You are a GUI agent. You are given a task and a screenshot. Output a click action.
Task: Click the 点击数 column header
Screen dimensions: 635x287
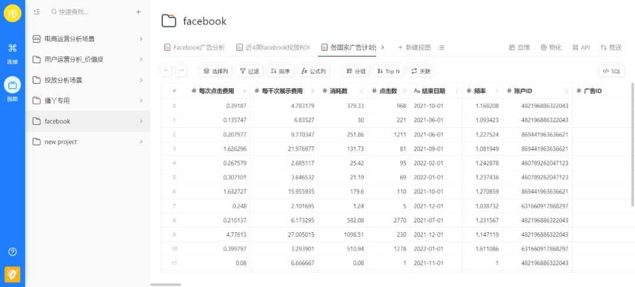tap(389, 91)
